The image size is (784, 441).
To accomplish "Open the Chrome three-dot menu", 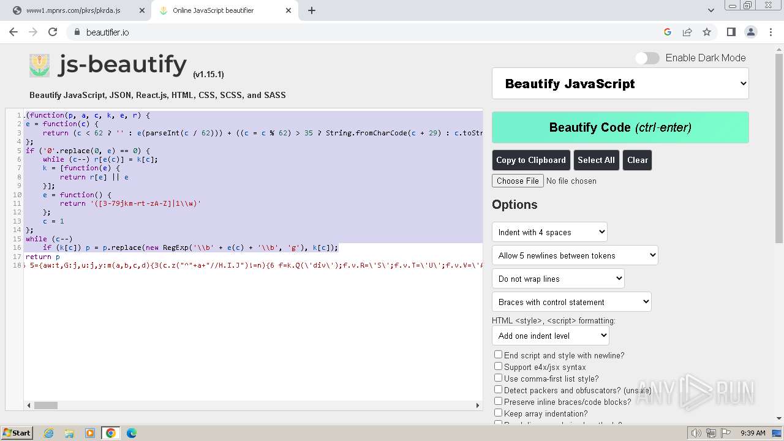I will (770, 32).
